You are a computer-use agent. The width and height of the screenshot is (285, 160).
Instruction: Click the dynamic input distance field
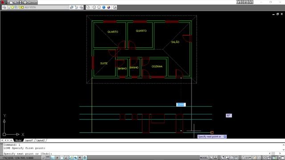(181, 104)
